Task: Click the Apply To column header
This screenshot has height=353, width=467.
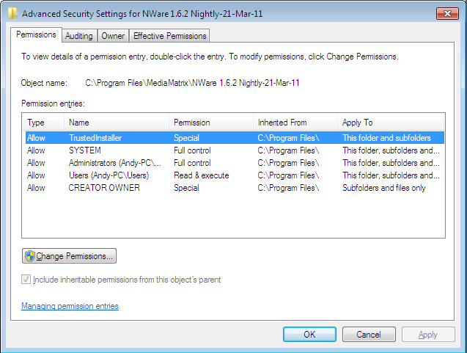Action: pyautogui.click(x=391, y=123)
